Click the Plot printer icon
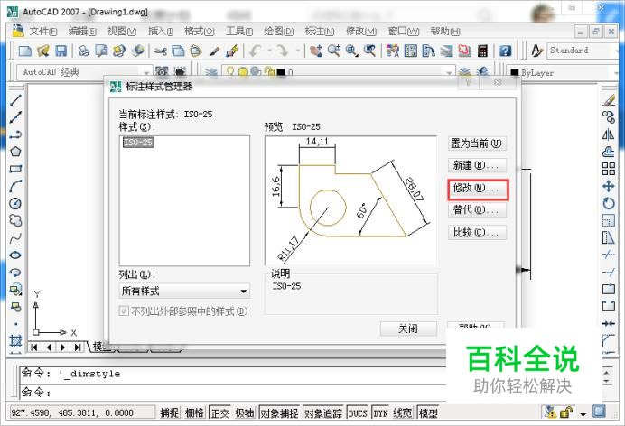The width and height of the screenshot is (625, 426). tap(84, 51)
